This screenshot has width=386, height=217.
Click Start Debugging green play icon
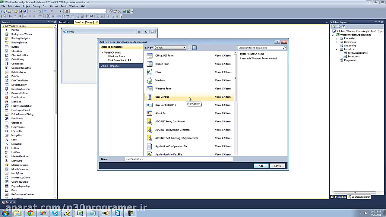(61, 11)
